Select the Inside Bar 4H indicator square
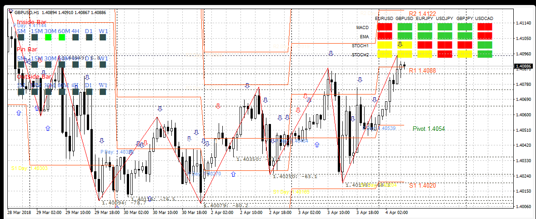The image size is (536, 219). pos(75,37)
